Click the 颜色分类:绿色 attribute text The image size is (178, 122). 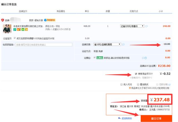point(53,26)
